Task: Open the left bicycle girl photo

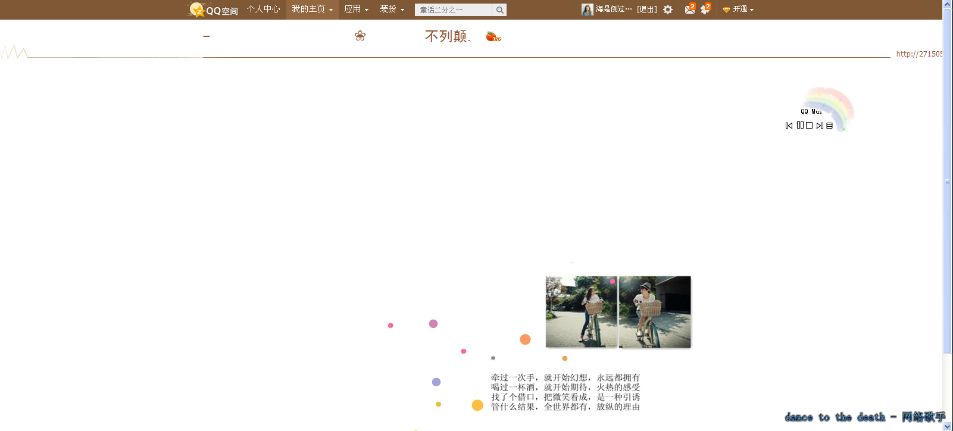Action: [582, 311]
